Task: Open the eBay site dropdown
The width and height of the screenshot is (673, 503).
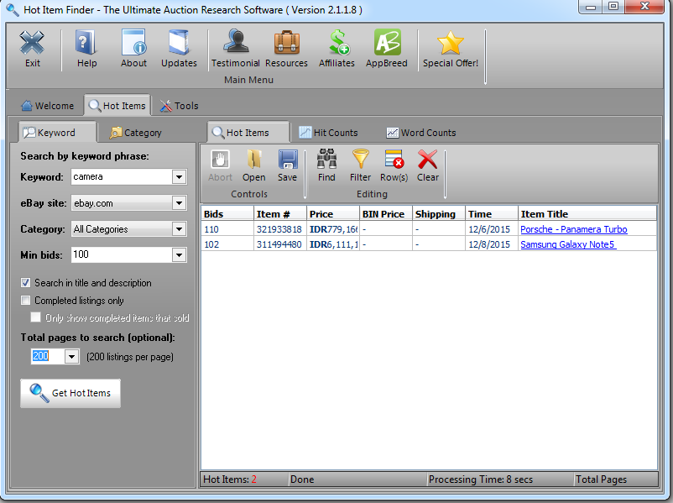Action: pos(178,203)
